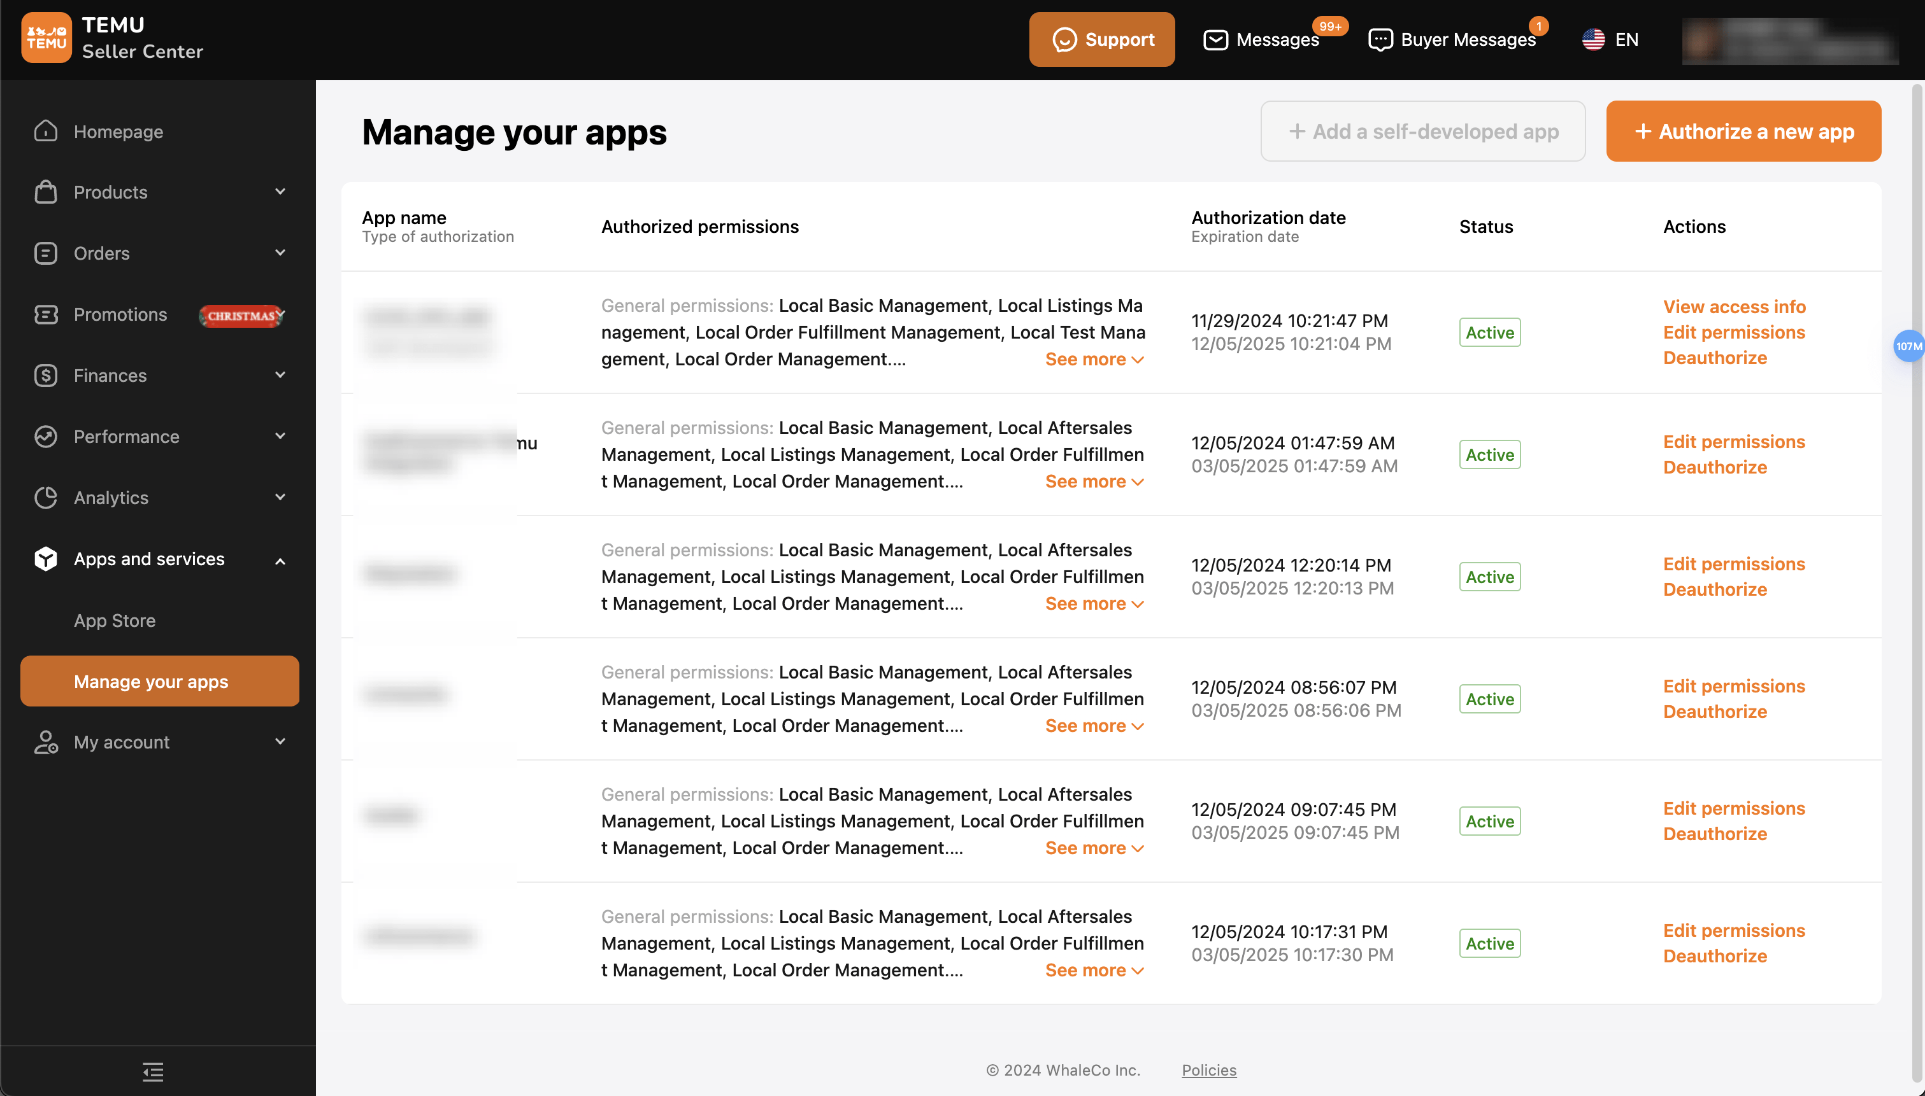Click the Products bag icon
1925x1096 pixels.
[x=45, y=192]
